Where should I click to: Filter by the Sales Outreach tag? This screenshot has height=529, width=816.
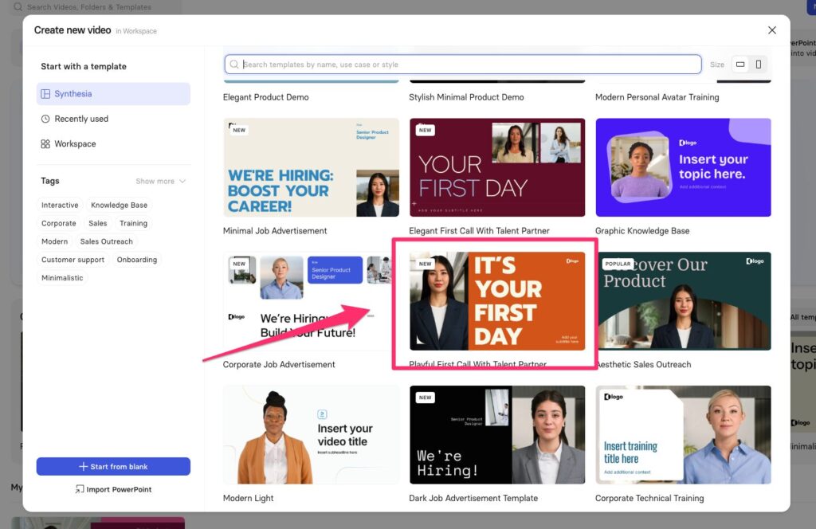pos(106,241)
